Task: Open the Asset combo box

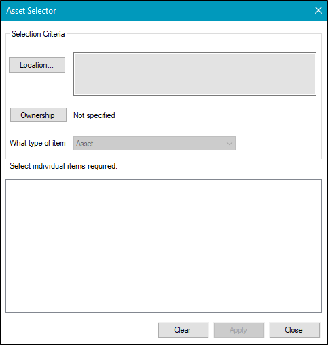Action: [154, 143]
